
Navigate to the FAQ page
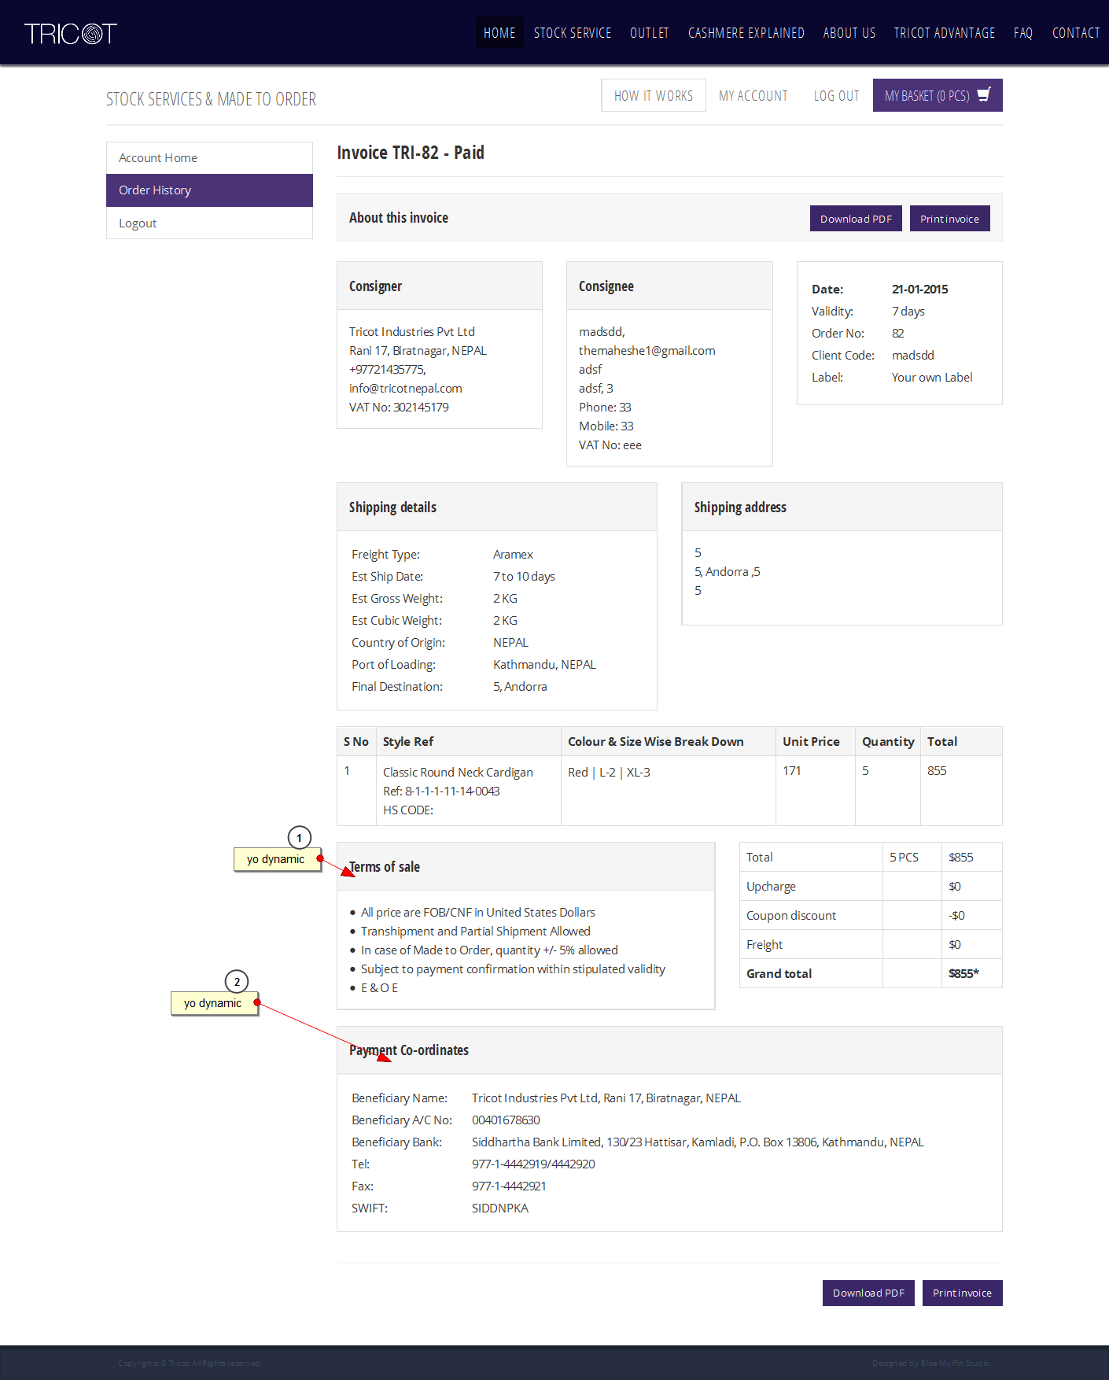[1022, 33]
